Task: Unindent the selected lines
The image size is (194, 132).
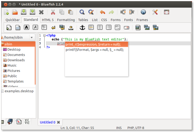Action: point(123,12)
